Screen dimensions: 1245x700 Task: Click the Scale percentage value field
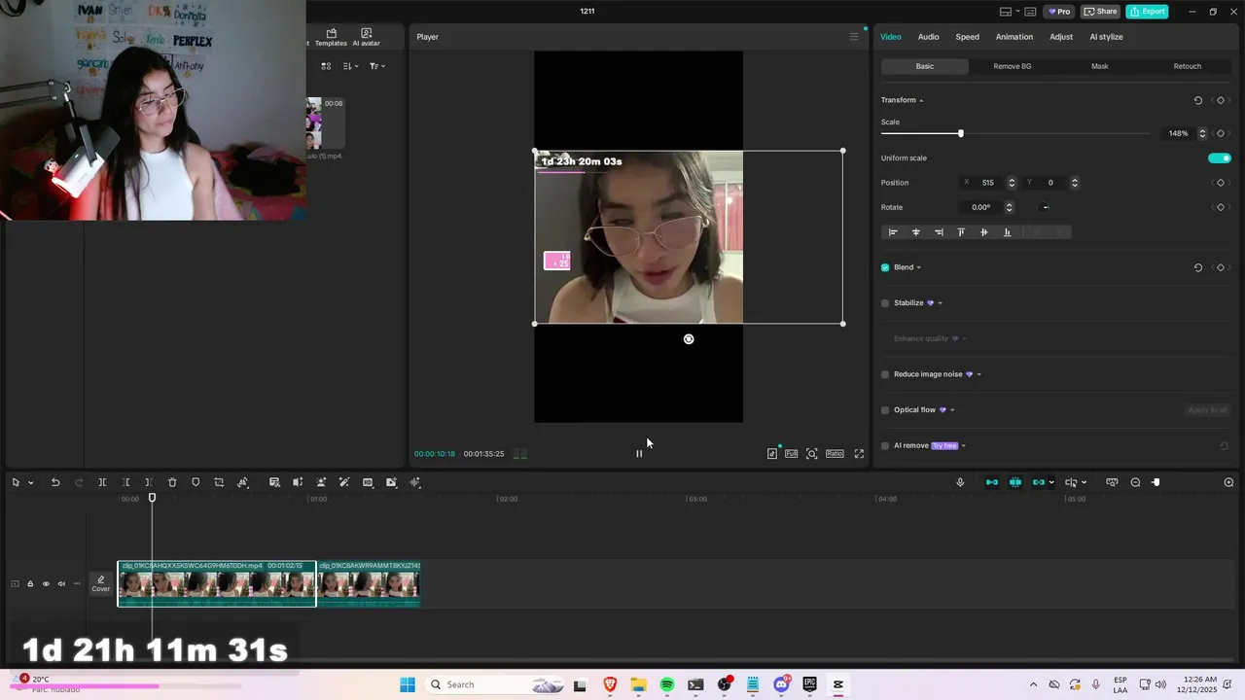[1179, 133]
